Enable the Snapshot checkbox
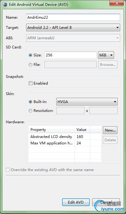The width and height of the screenshot is (126, 214). [30, 83]
